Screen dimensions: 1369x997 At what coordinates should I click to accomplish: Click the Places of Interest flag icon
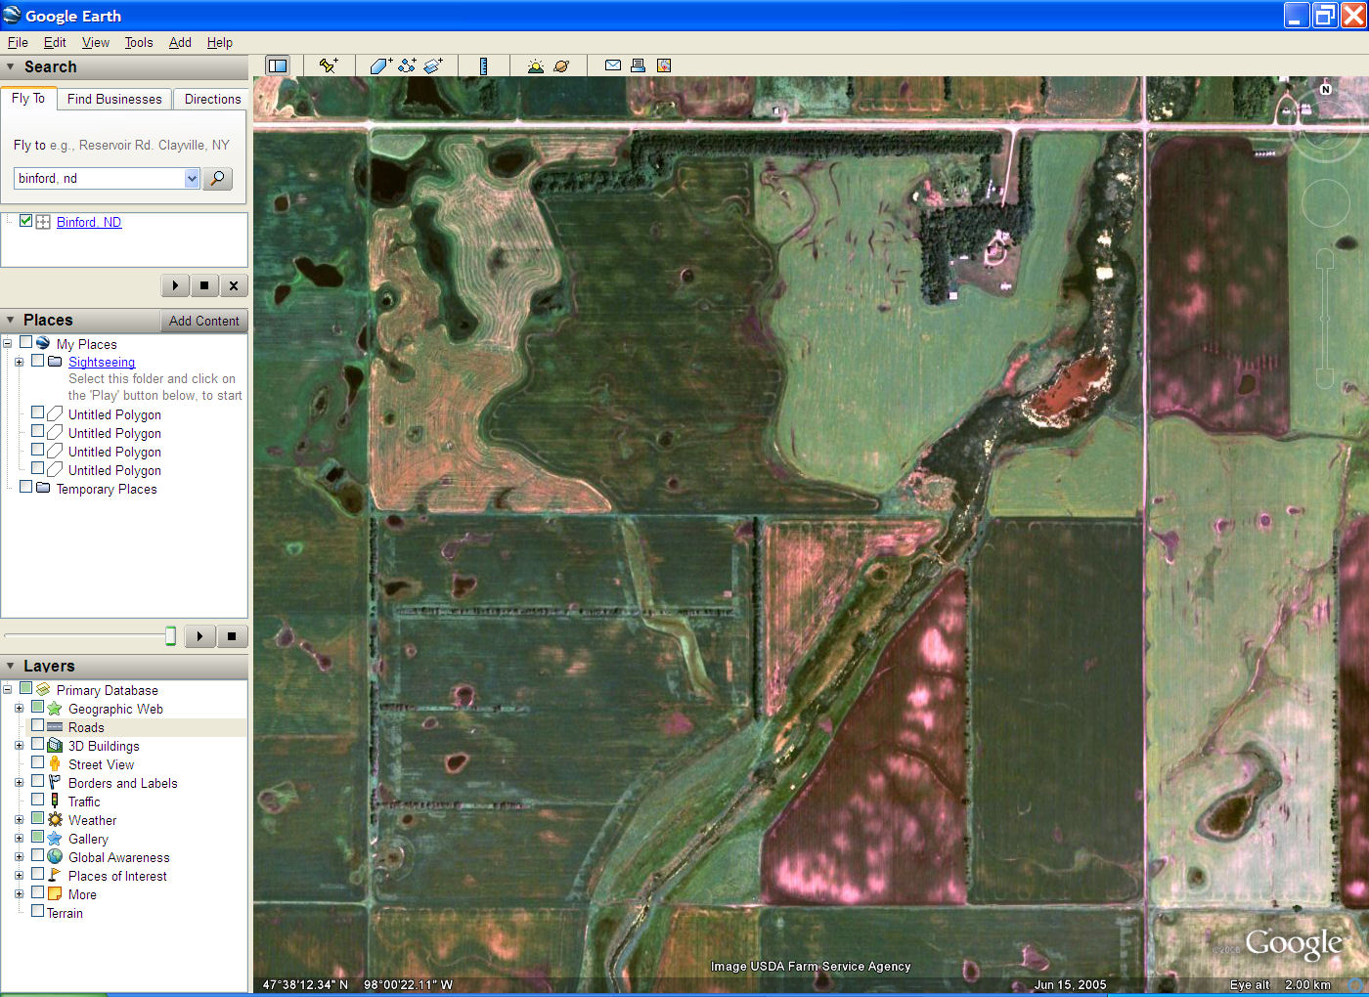tap(55, 875)
